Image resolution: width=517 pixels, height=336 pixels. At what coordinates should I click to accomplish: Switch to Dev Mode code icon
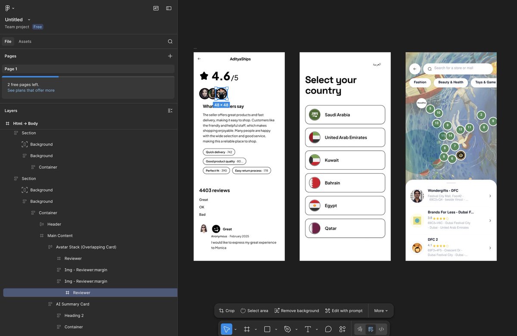[381, 329]
